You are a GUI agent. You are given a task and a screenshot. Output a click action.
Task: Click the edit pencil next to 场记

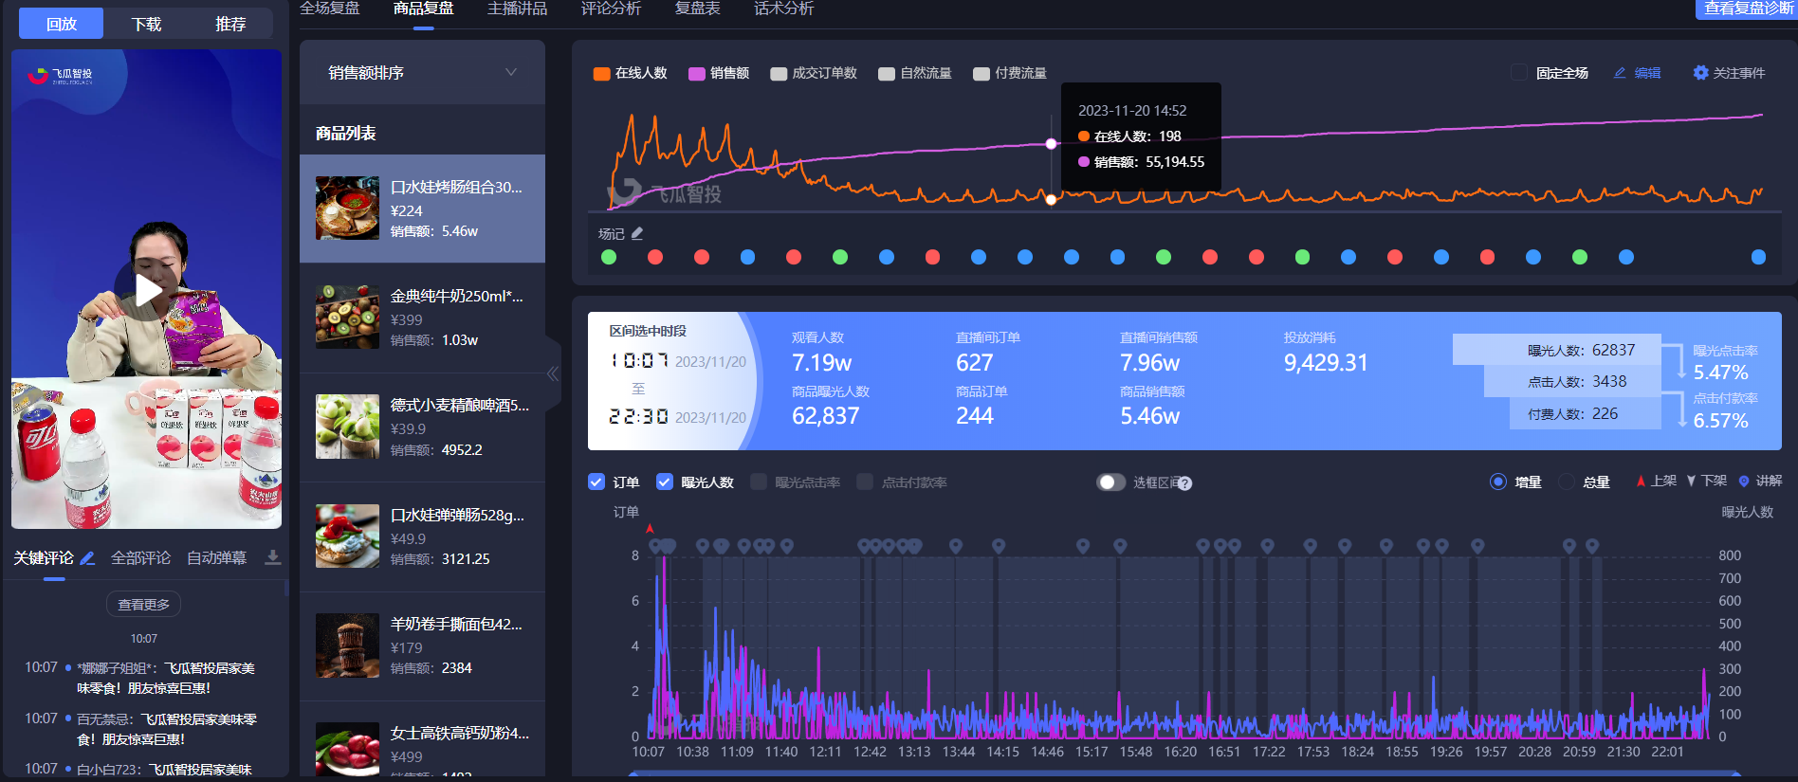tap(637, 233)
